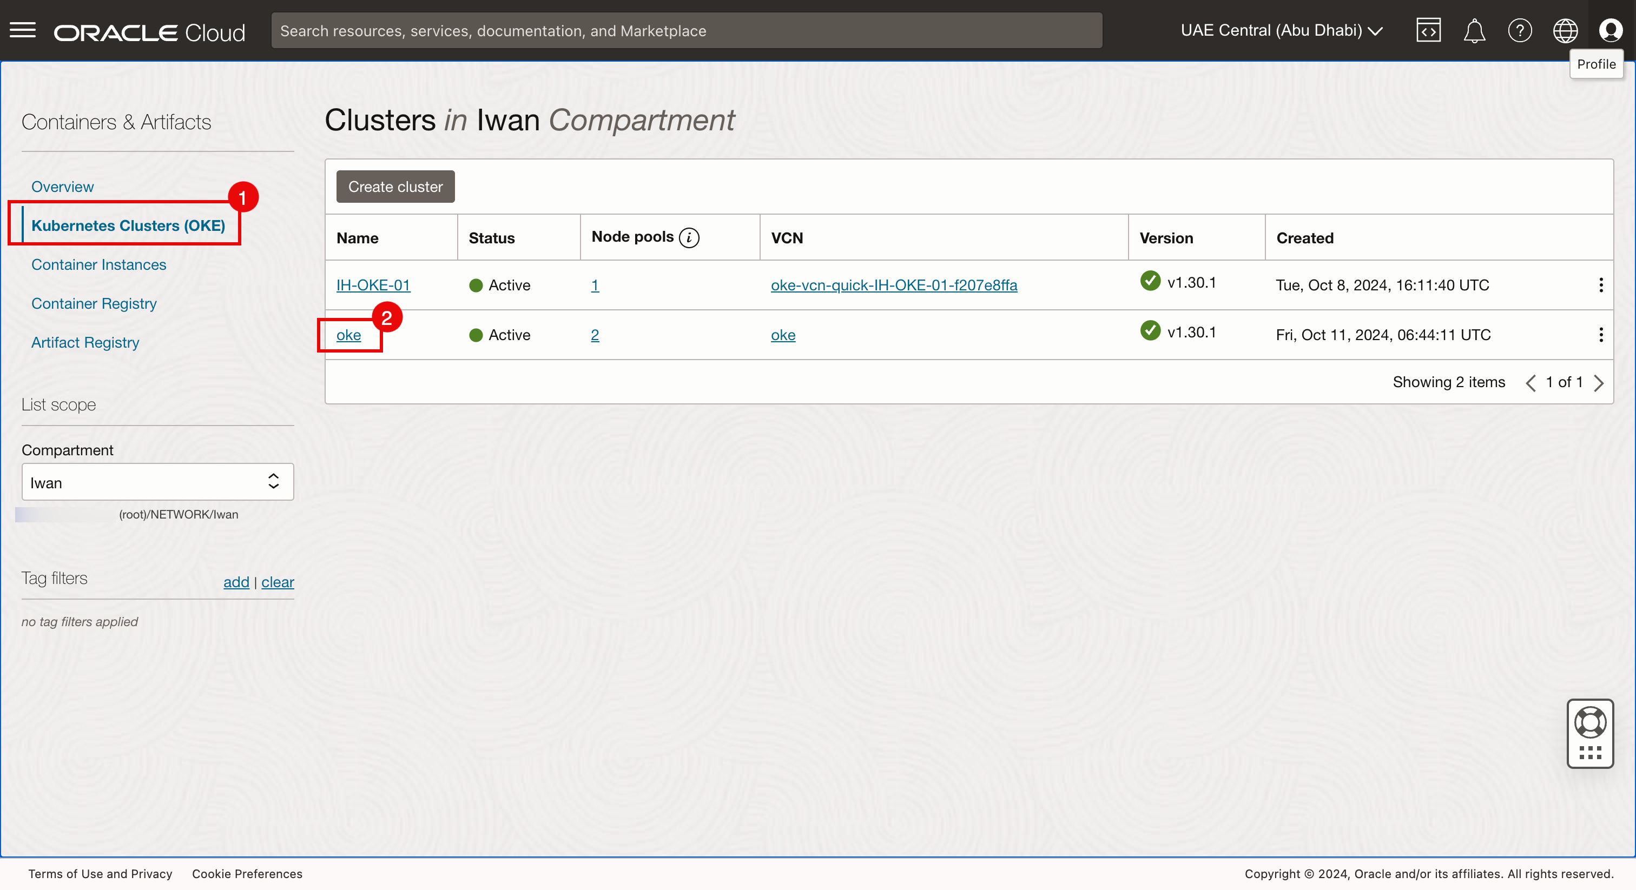
Task: Open the language globe icon
Action: tap(1565, 30)
